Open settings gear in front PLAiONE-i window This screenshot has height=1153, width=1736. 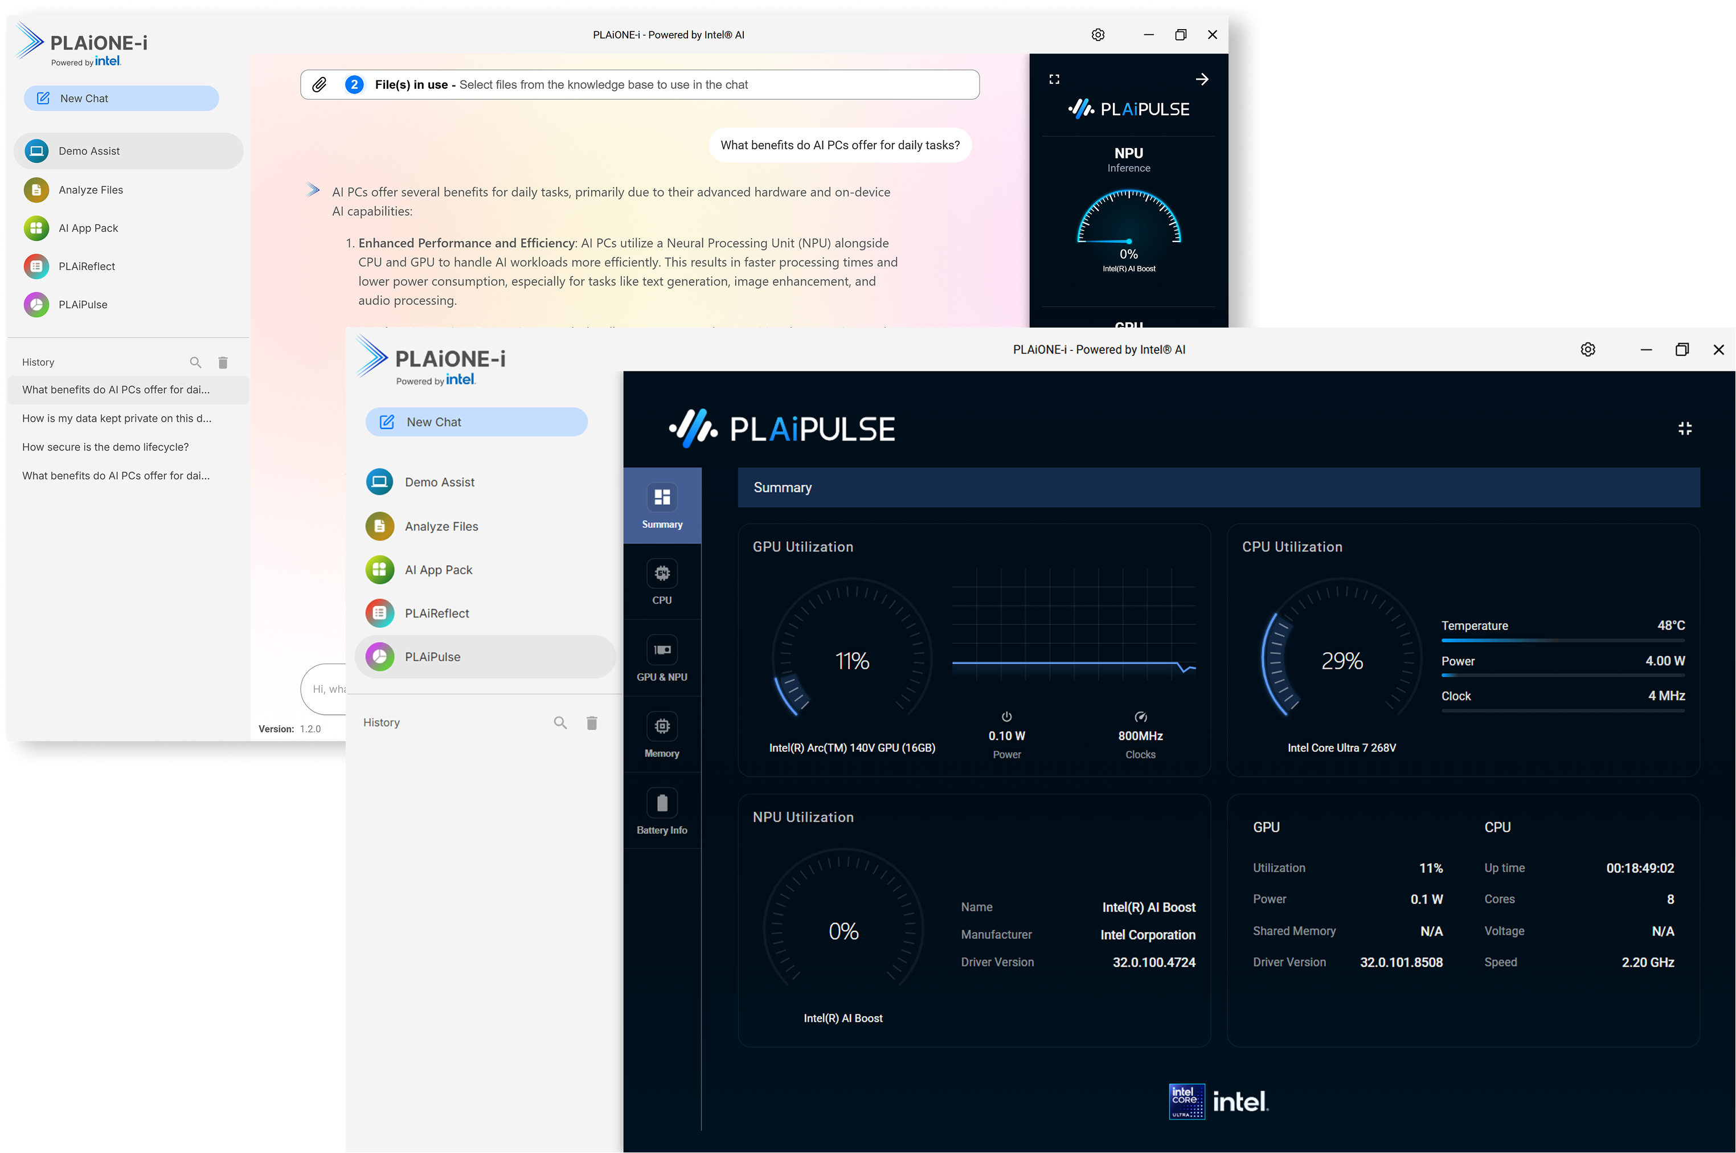[x=1587, y=349]
